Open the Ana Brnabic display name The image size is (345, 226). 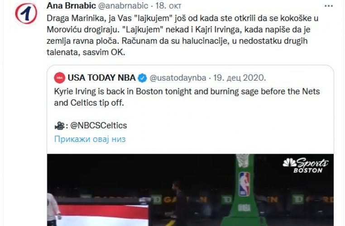(71, 6)
